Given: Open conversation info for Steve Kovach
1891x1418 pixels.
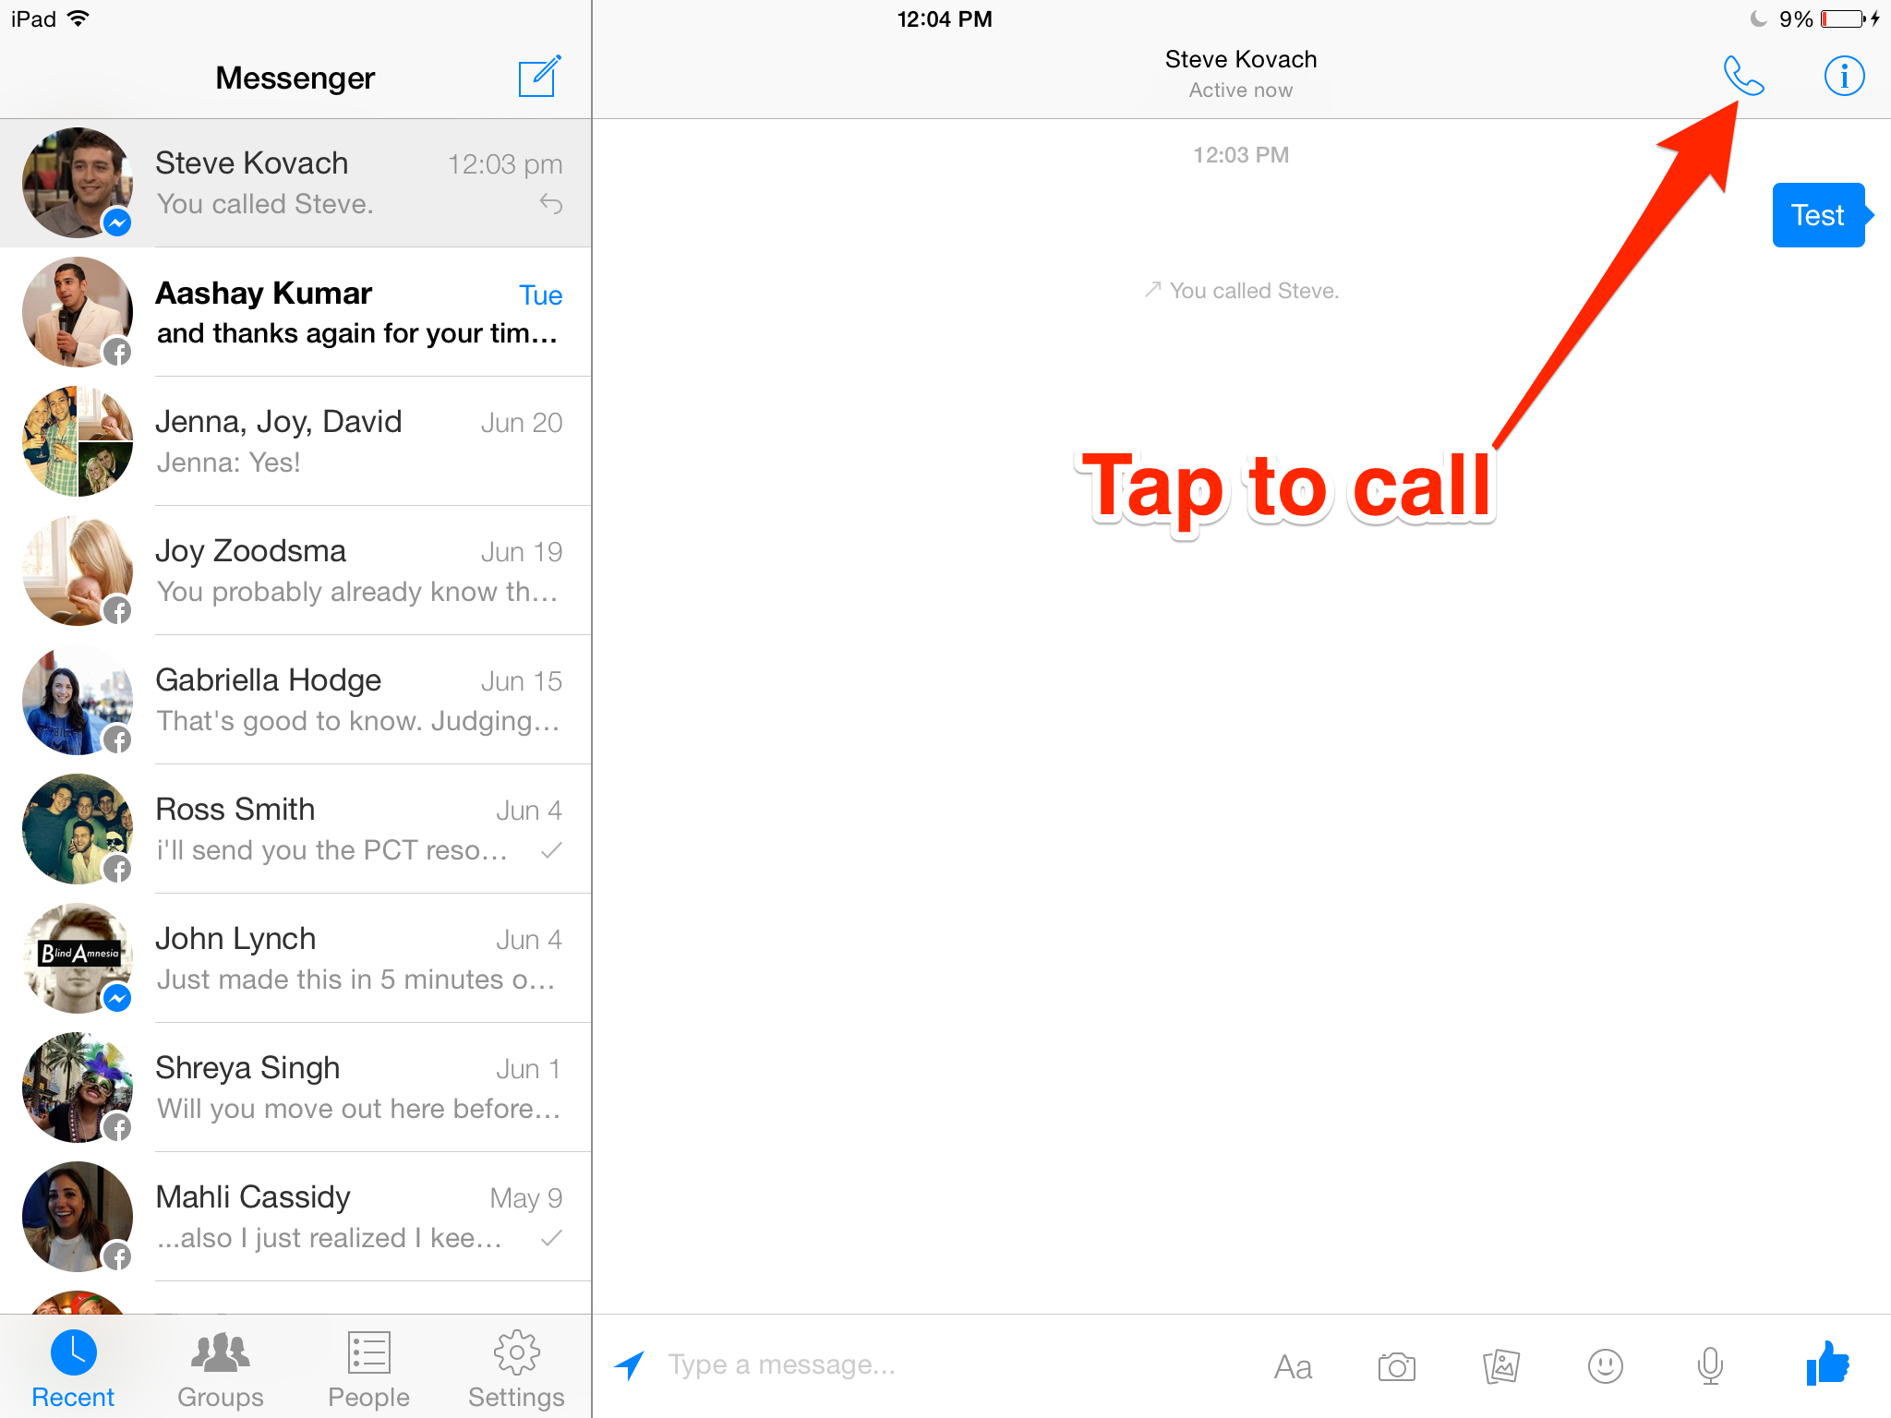Looking at the screenshot, I should pos(1843,77).
